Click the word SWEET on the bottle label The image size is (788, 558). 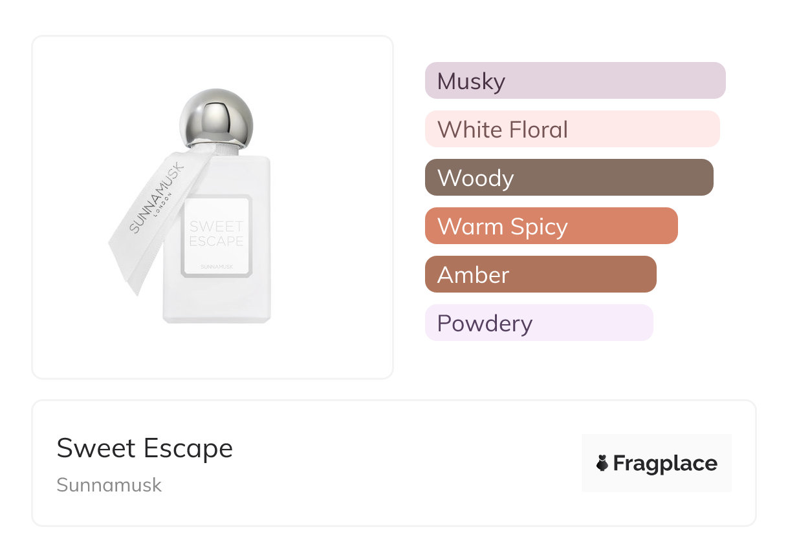click(216, 227)
